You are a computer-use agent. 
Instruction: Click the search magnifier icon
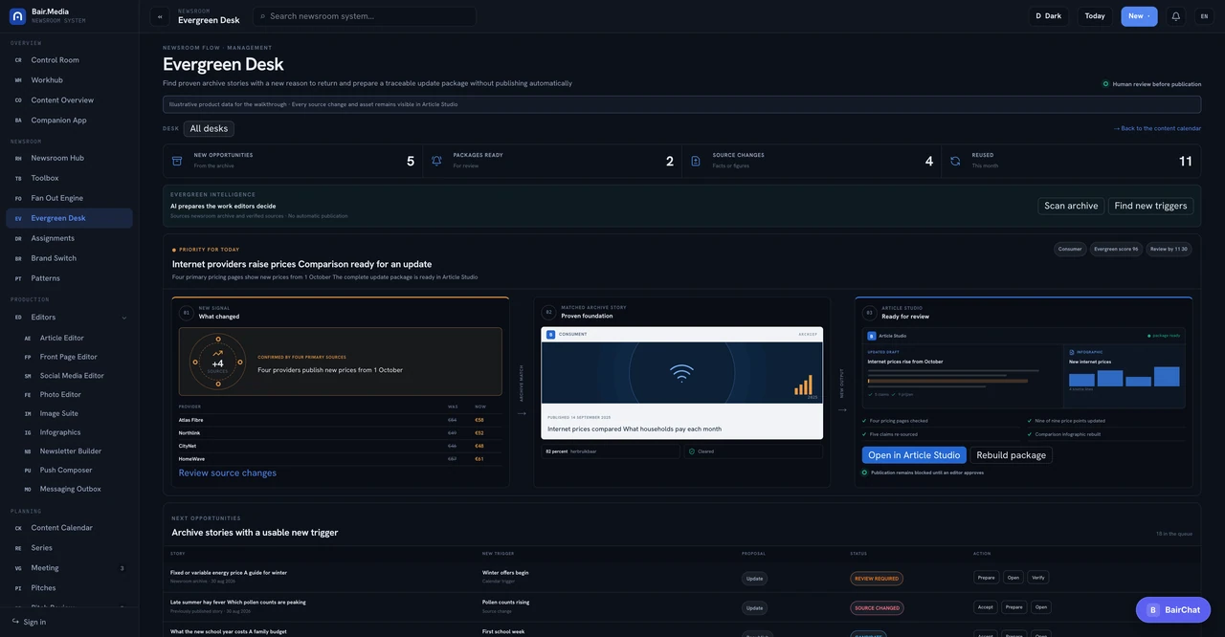(x=263, y=16)
